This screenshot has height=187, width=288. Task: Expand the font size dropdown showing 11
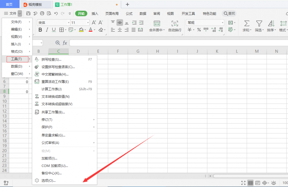[88, 22]
